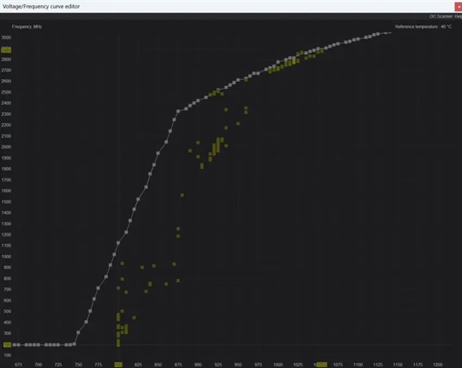462x368 pixels.
Task: Click the 2000 label on the frequency axis
Action: (6, 147)
